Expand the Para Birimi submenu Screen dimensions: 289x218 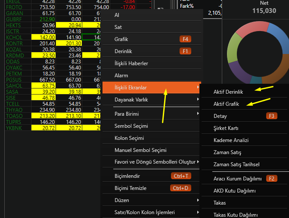pos(198,114)
